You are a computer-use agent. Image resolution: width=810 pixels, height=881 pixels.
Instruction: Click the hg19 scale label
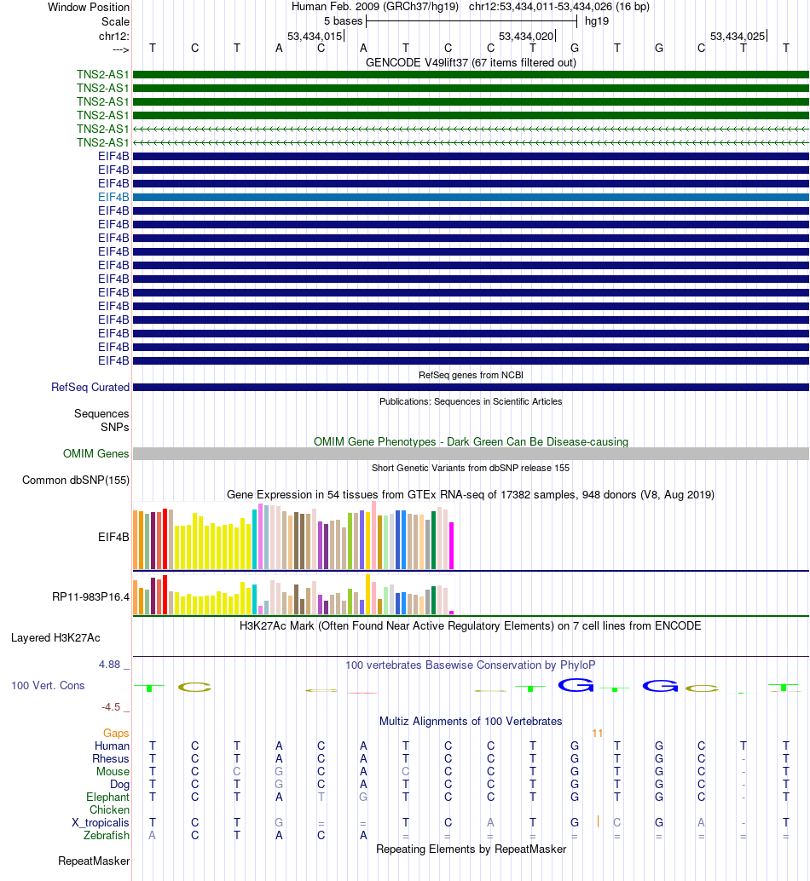coord(596,21)
